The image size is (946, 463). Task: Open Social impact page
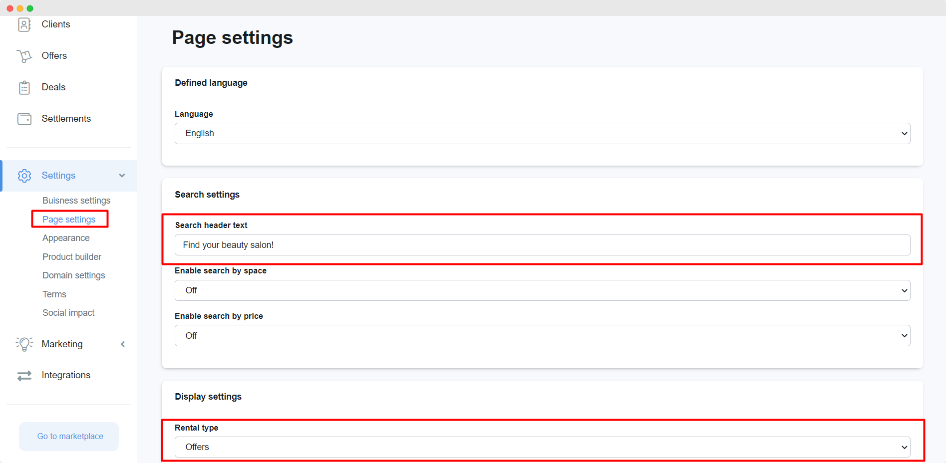click(68, 313)
